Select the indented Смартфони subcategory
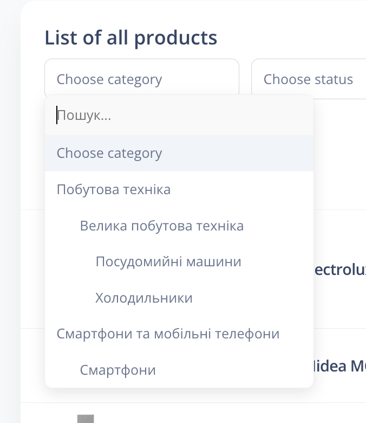 coord(118,370)
